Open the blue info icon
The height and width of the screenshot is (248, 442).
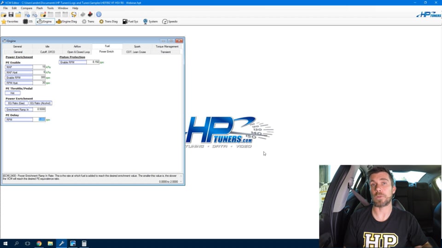(x=99, y=14)
